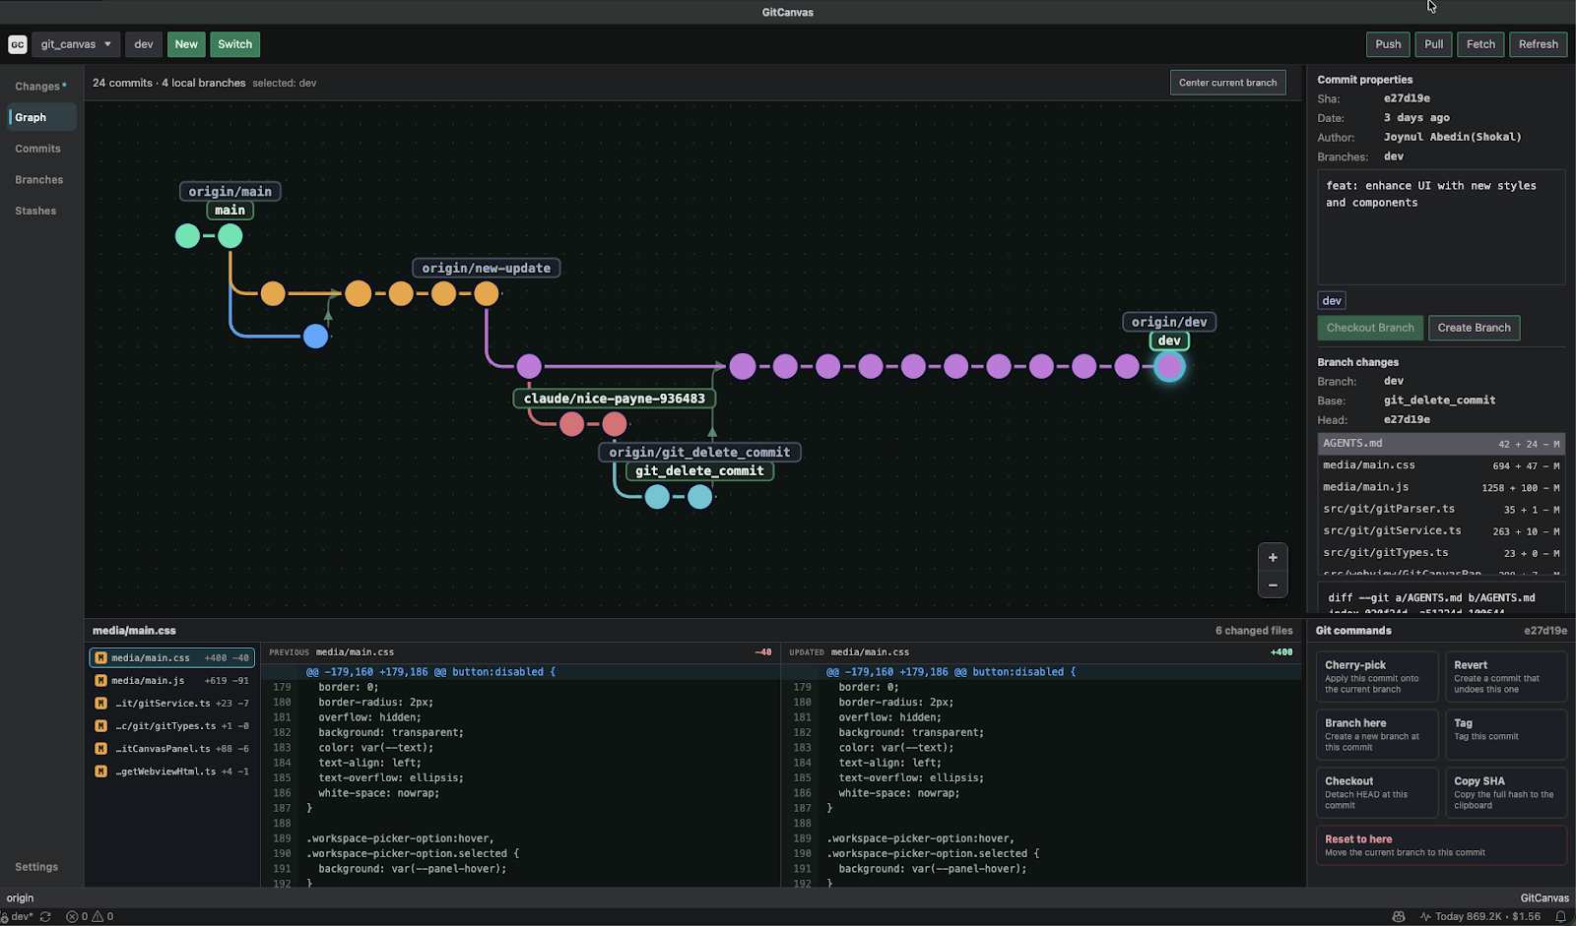Image resolution: width=1576 pixels, height=926 pixels.
Task: Select the Graph sidebar tab
Action: (x=42, y=117)
